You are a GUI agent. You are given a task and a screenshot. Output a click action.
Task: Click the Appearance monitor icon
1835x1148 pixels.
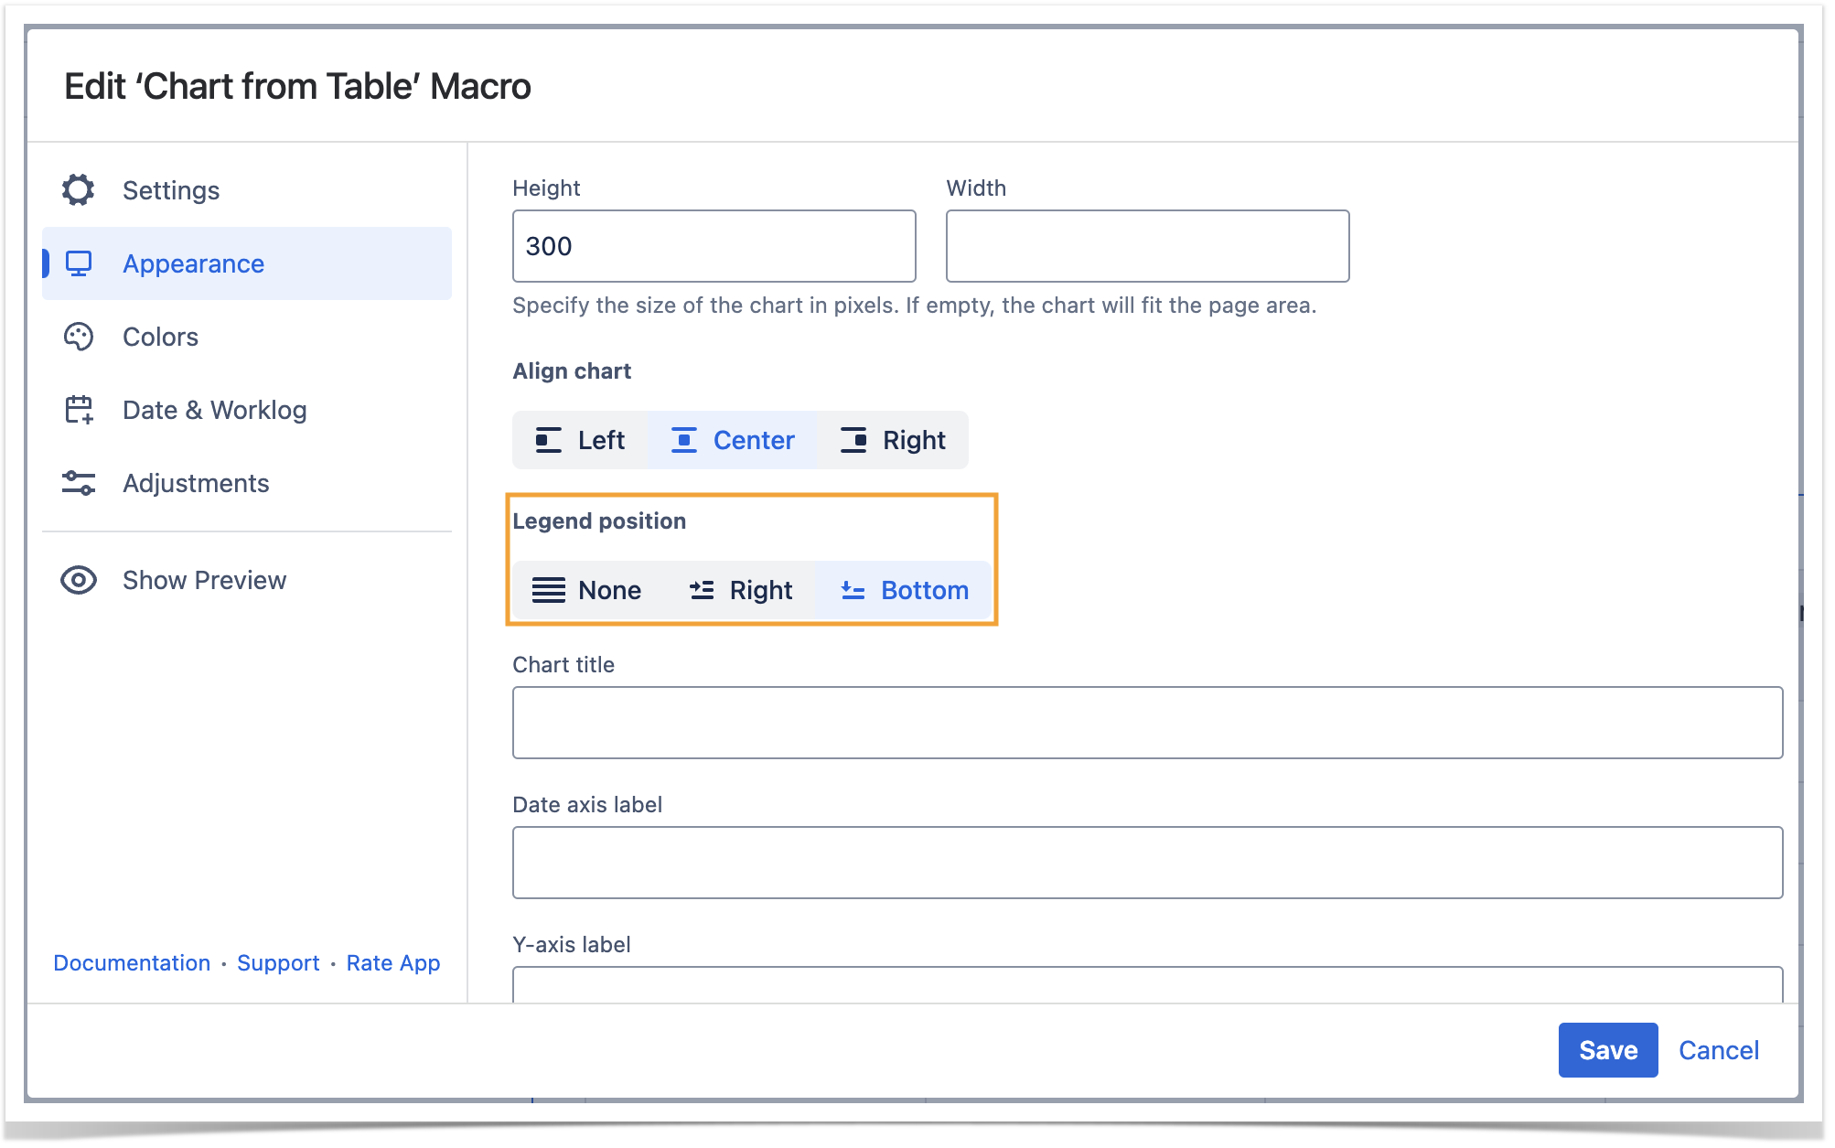tap(79, 263)
